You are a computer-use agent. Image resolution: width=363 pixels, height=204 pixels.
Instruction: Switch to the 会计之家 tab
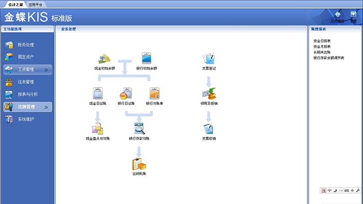coord(16,4)
